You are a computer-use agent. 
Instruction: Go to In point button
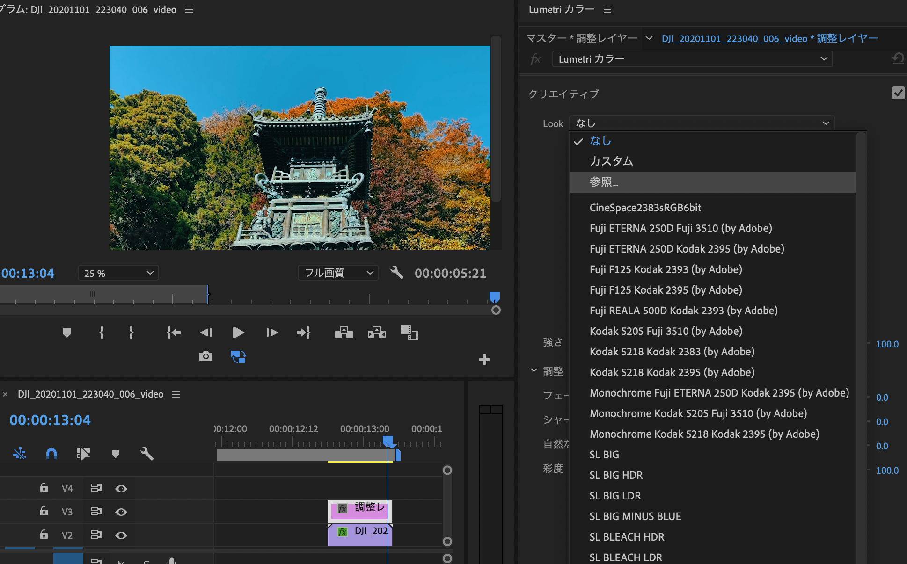point(174,333)
